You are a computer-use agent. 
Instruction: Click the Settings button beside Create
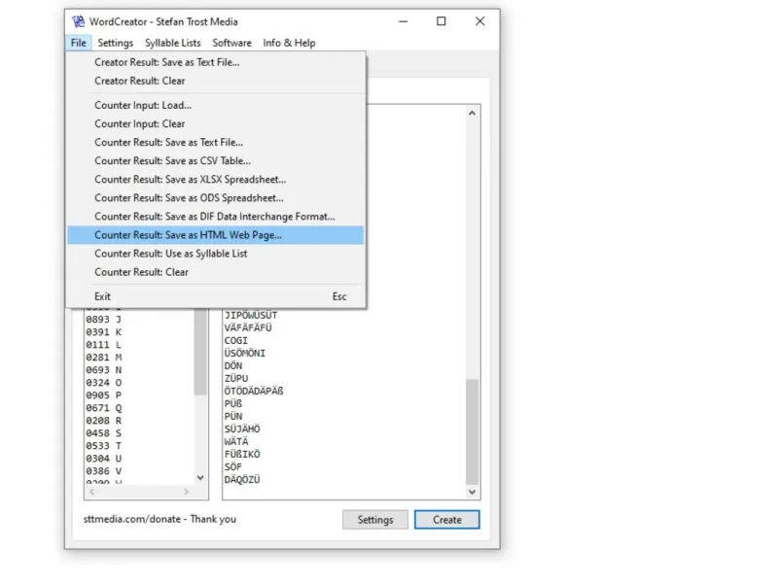point(375,520)
